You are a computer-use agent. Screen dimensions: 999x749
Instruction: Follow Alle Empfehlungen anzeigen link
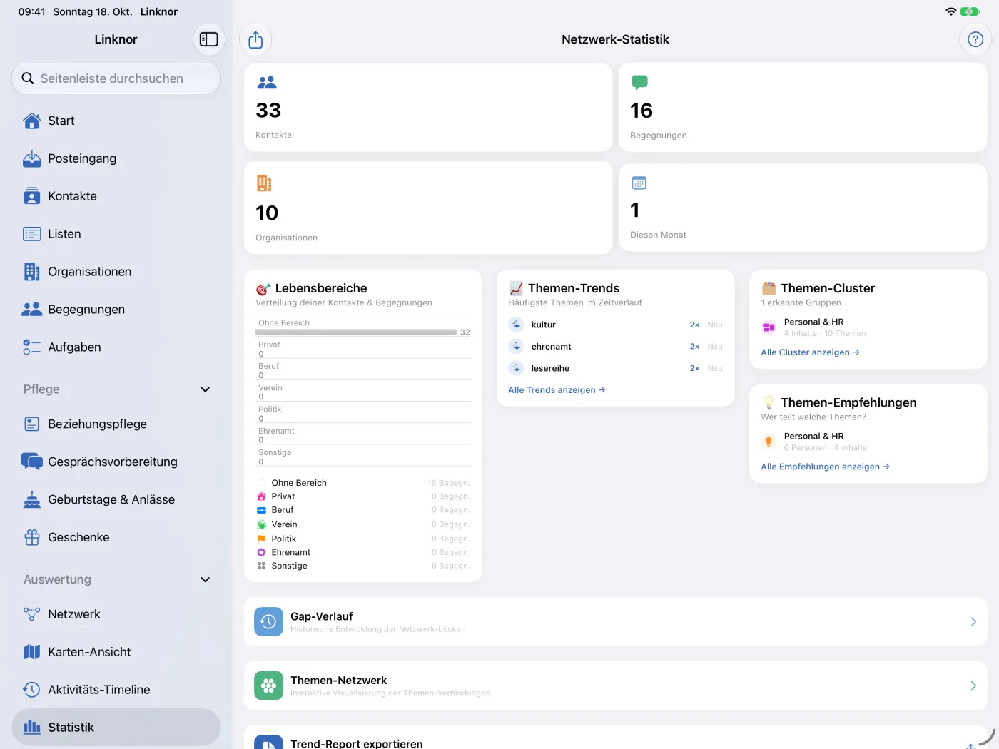click(x=825, y=467)
